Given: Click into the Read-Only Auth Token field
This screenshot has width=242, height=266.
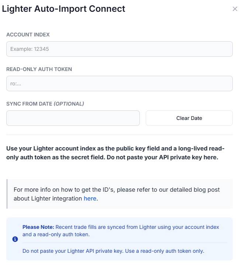Looking at the screenshot, I should 120,84.
